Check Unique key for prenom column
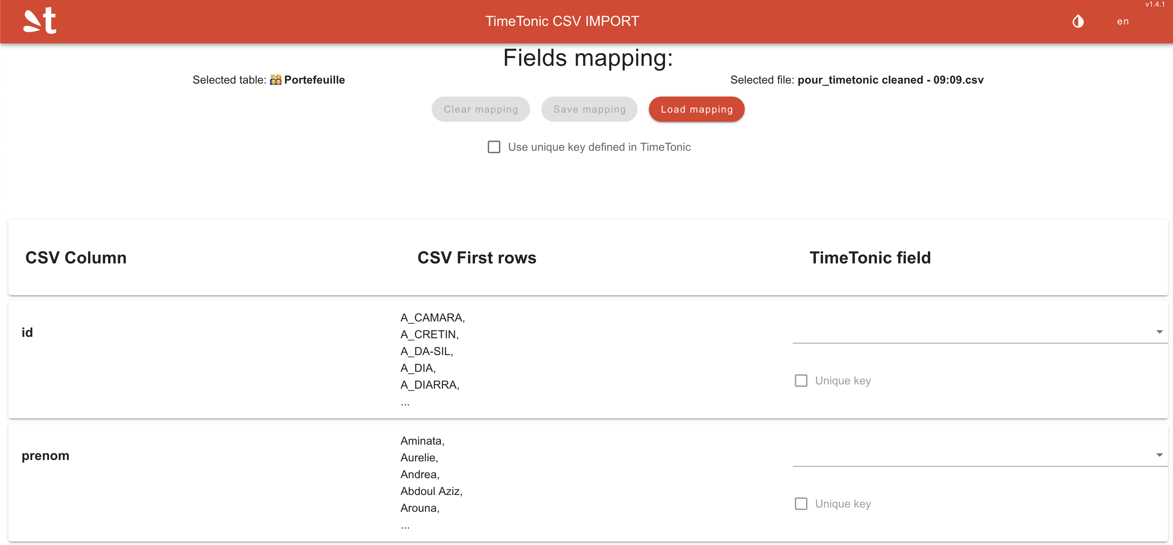This screenshot has width=1173, height=545. click(x=800, y=504)
